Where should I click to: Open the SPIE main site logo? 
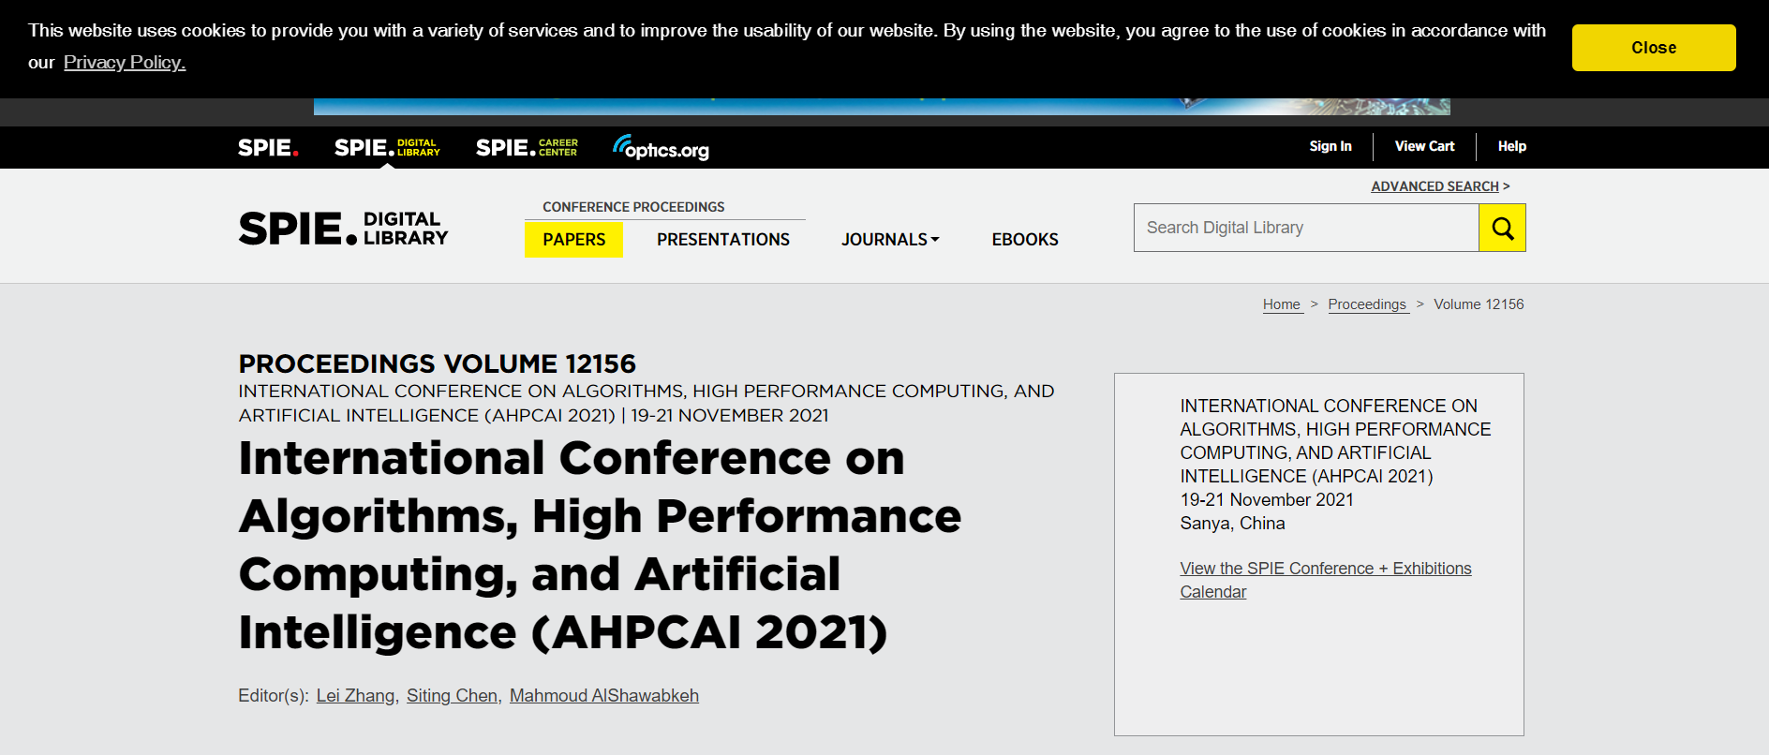click(x=268, y=148)
